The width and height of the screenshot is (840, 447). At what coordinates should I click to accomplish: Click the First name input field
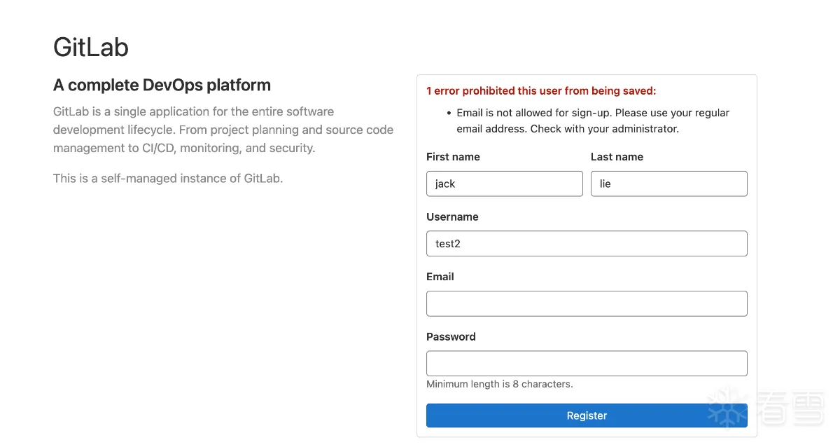coord(504,184)
